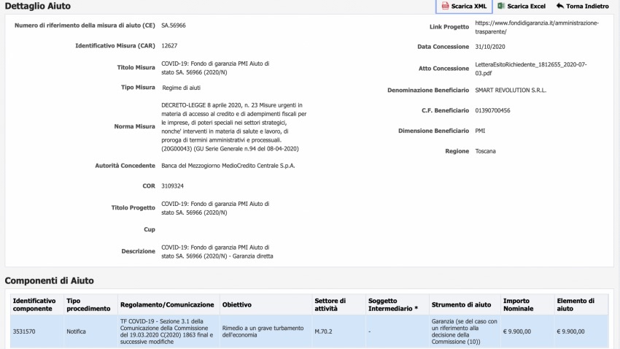The height and width of the screenshot is (349, 620).
Task: Click the Descrizione value ending Garanzia diretta
Action: click(x=217, y=251)
